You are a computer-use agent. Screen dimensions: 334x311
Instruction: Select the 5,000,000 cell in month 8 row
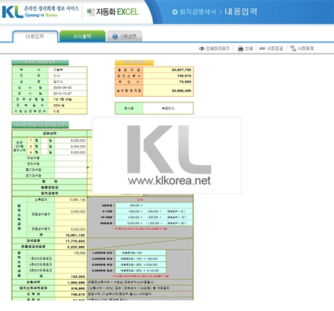(x=71, y=147)
